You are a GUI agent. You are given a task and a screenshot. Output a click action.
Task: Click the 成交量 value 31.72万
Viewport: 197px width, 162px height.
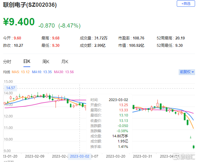tap(101, 38)
